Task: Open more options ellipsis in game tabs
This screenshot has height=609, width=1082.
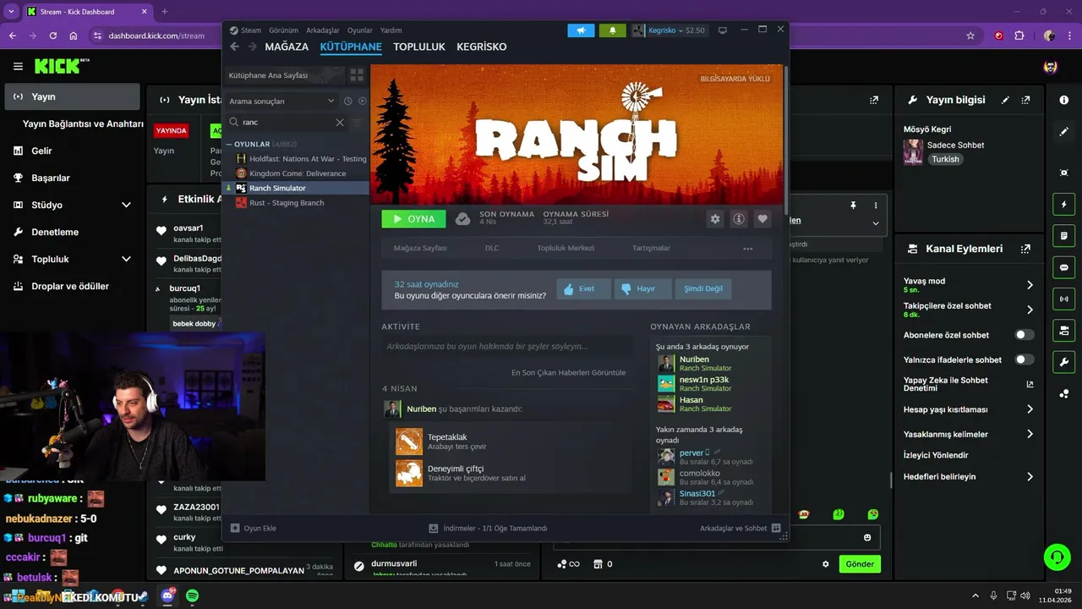Action: click(747, 249)
